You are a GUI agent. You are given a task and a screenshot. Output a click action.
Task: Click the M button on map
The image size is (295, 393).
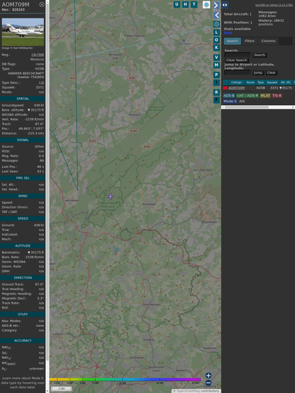pyautogui.click(x=216, y=65)
